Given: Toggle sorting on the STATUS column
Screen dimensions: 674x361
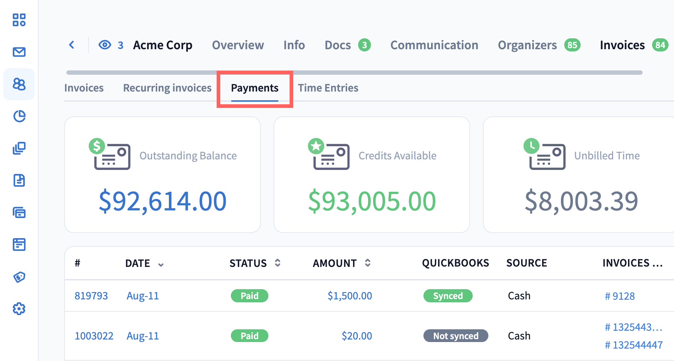Looking at the screenshot, I should click(x=278, y=263).
